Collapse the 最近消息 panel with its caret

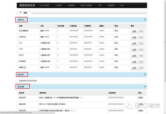point(145,87)
